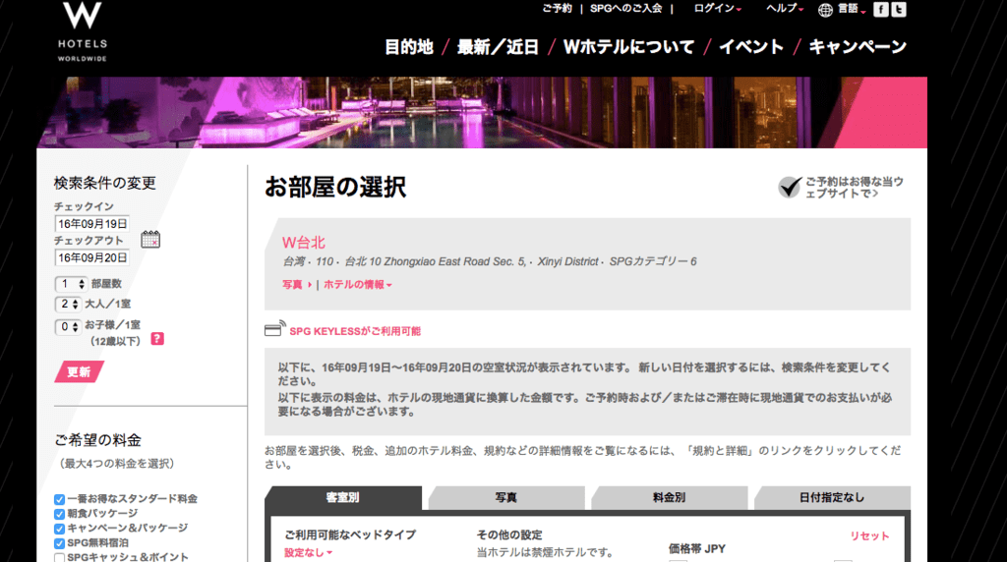The width and height of the screenshot is (1007, 562).
Task: Click the pink 更新 update button
Action: click(x=79, y=372)
